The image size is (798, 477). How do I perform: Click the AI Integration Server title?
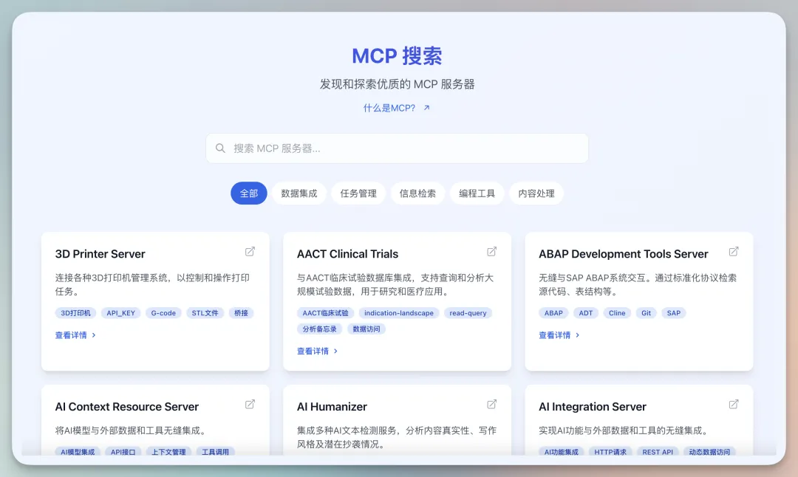593,406
